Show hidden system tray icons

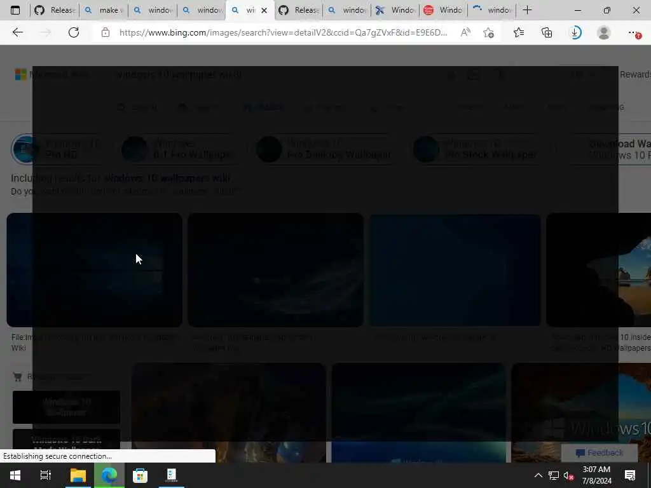click(x=538, y=475)
